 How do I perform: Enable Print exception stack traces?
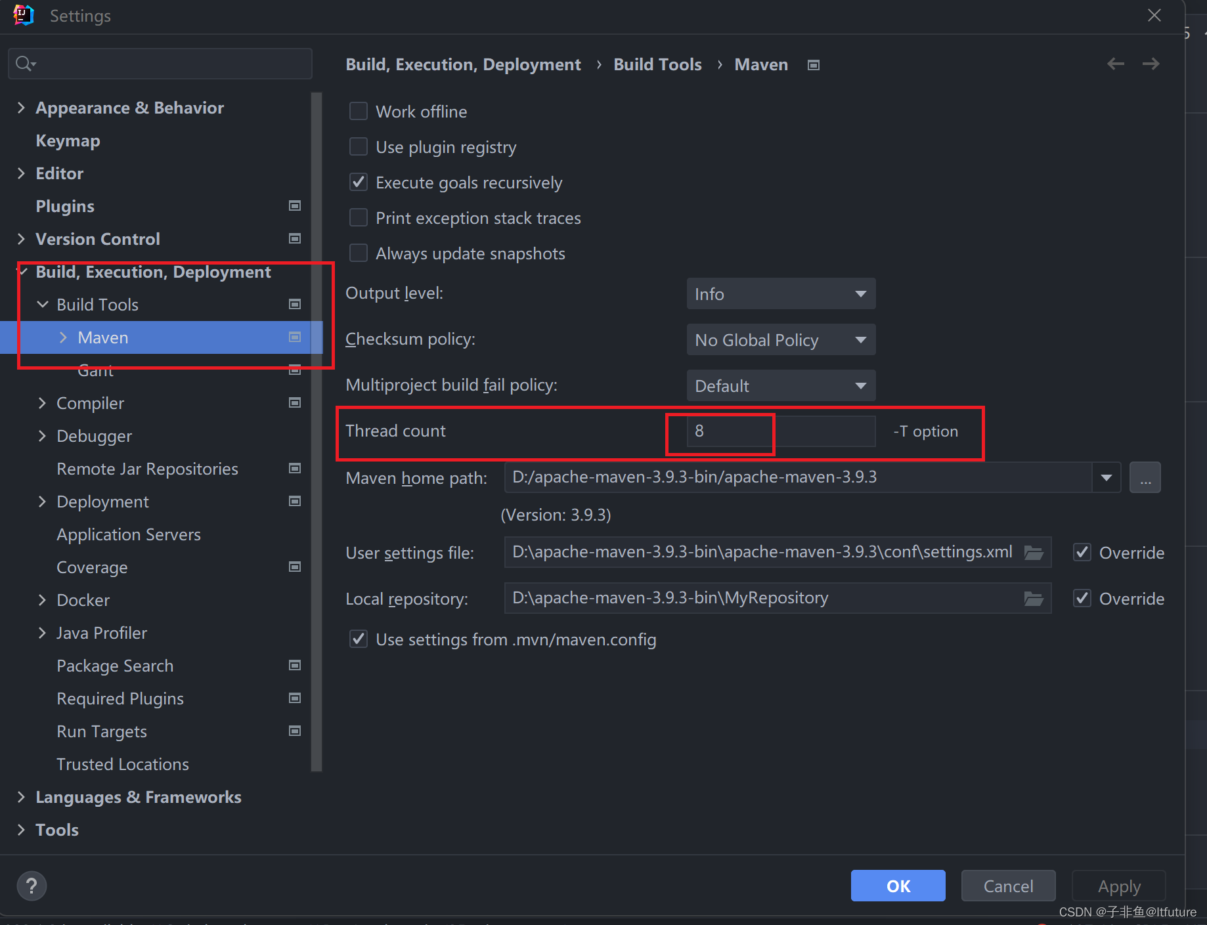click(x=359, y=217)
